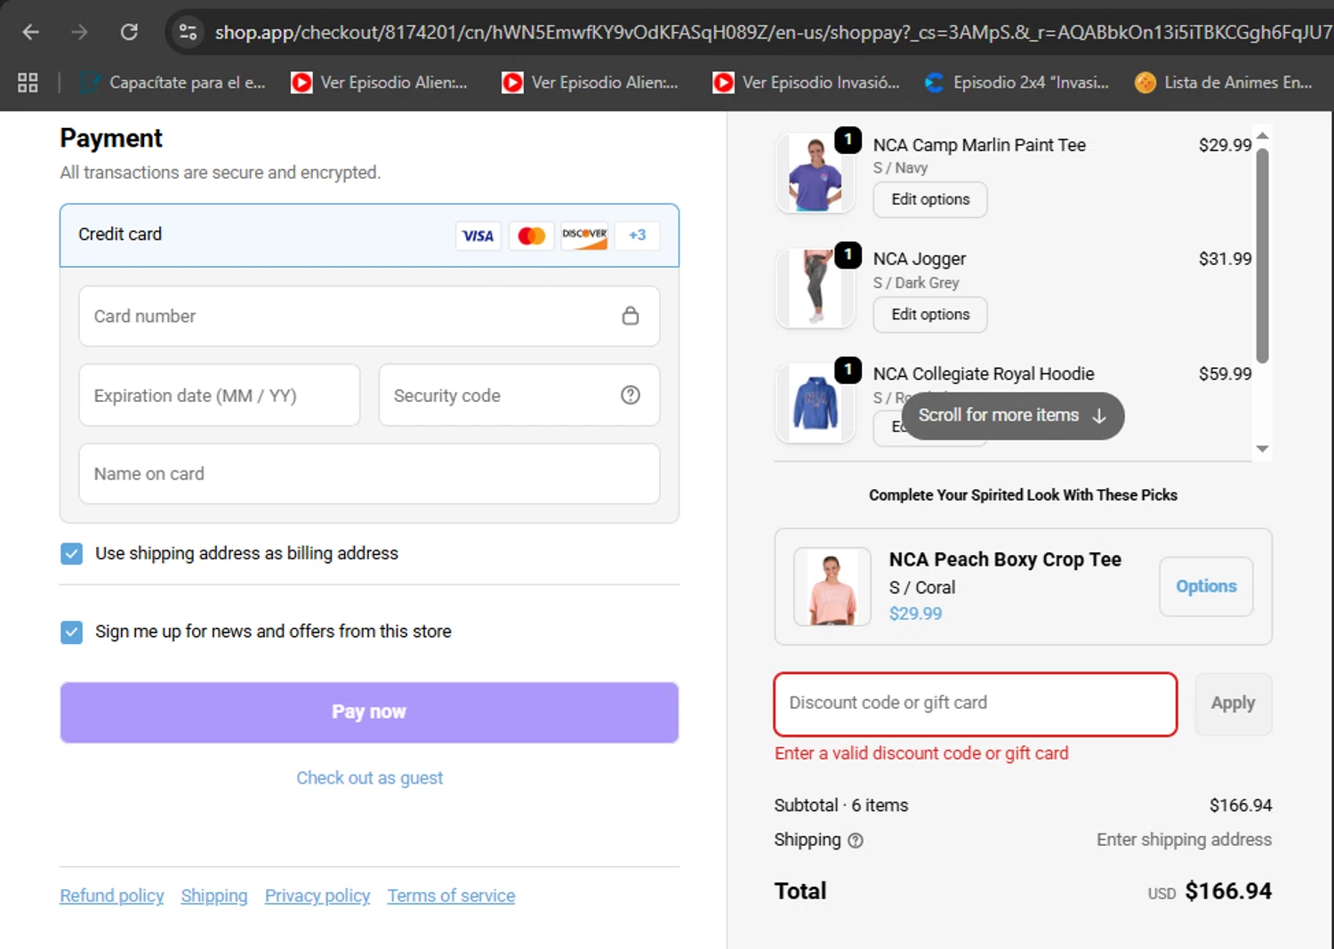
Task: Focus the Expiration date field
Action: [x=220, y=395]
